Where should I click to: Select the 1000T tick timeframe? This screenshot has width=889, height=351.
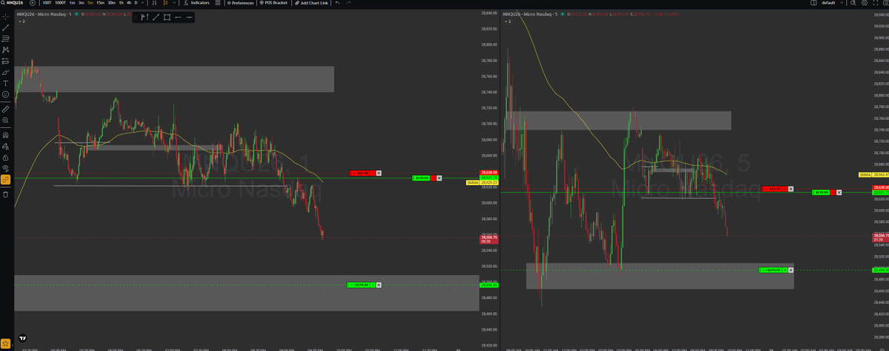61,3
